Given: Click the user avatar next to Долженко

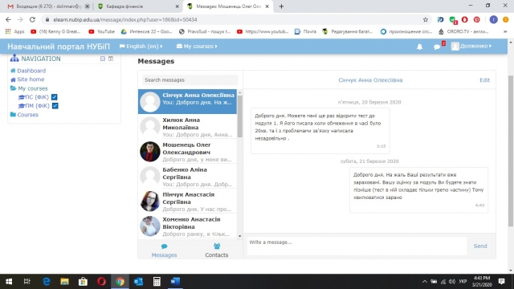Looking at the screenshot, I should 455,47.
